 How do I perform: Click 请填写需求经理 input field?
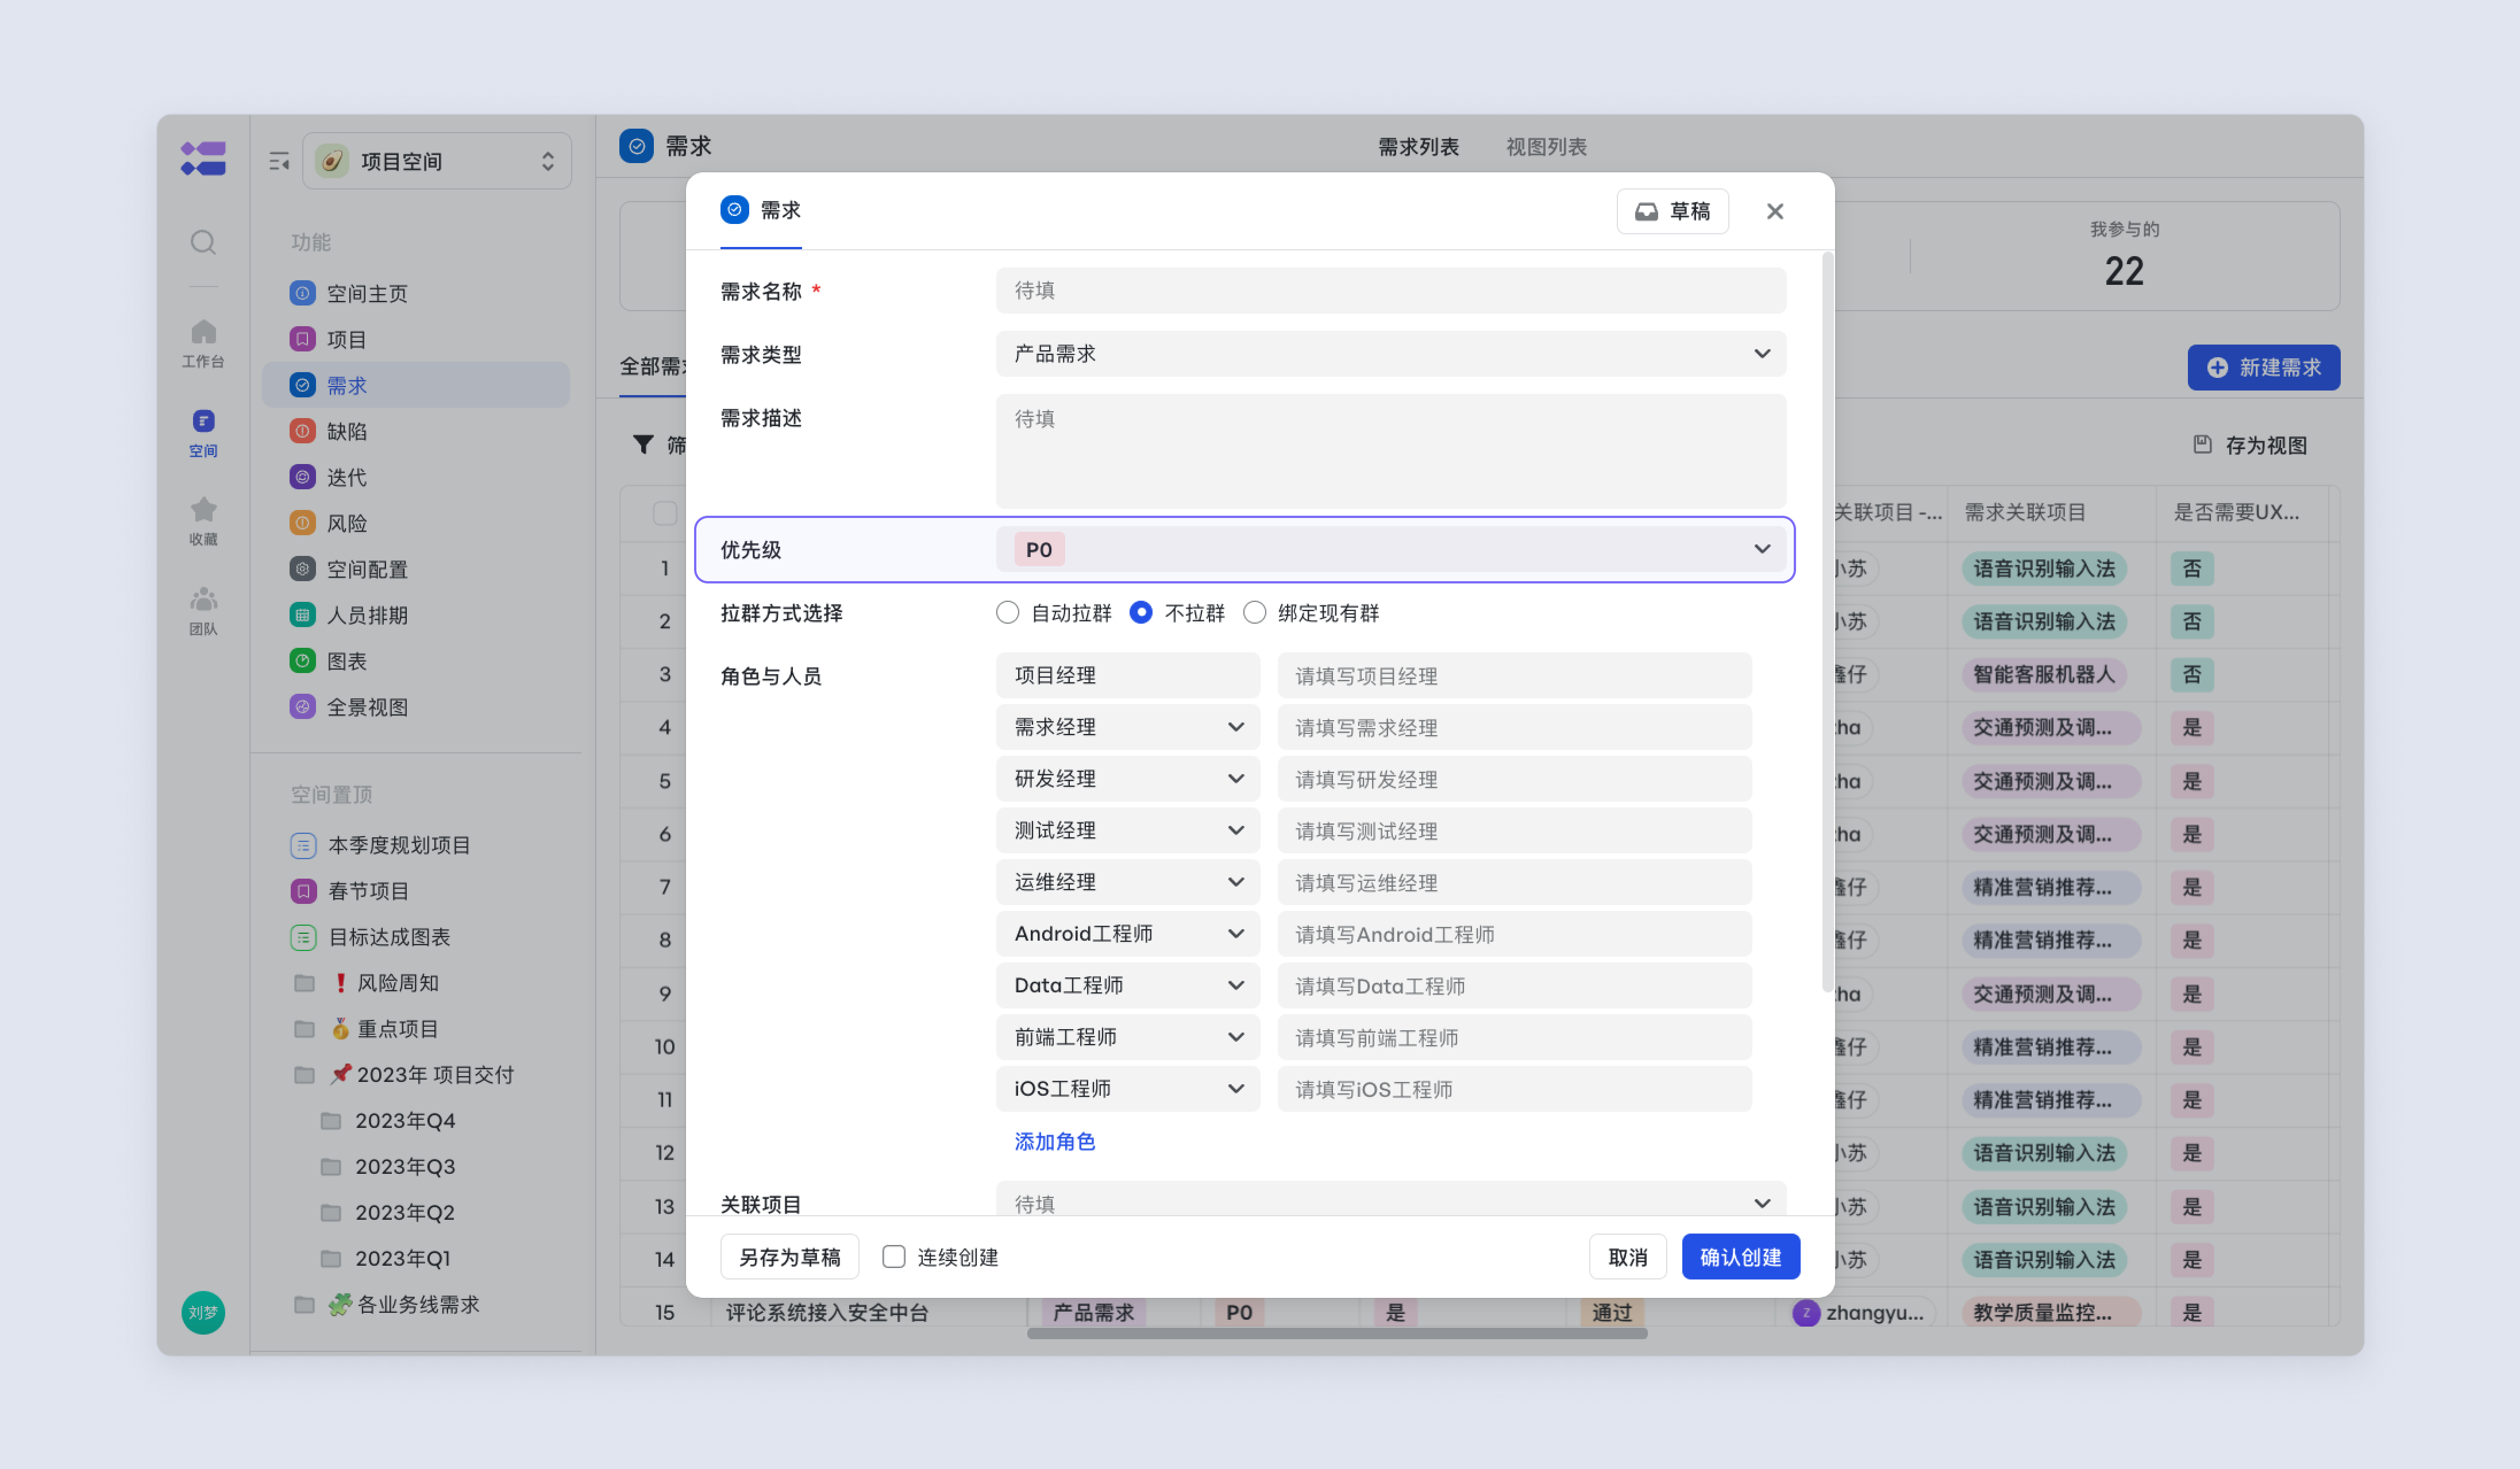pyautogui.click(x=1514, y=726)
